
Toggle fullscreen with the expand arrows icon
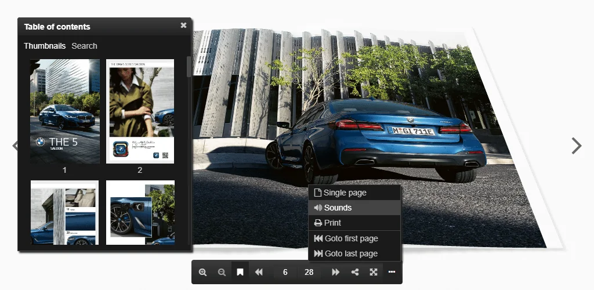374,272
